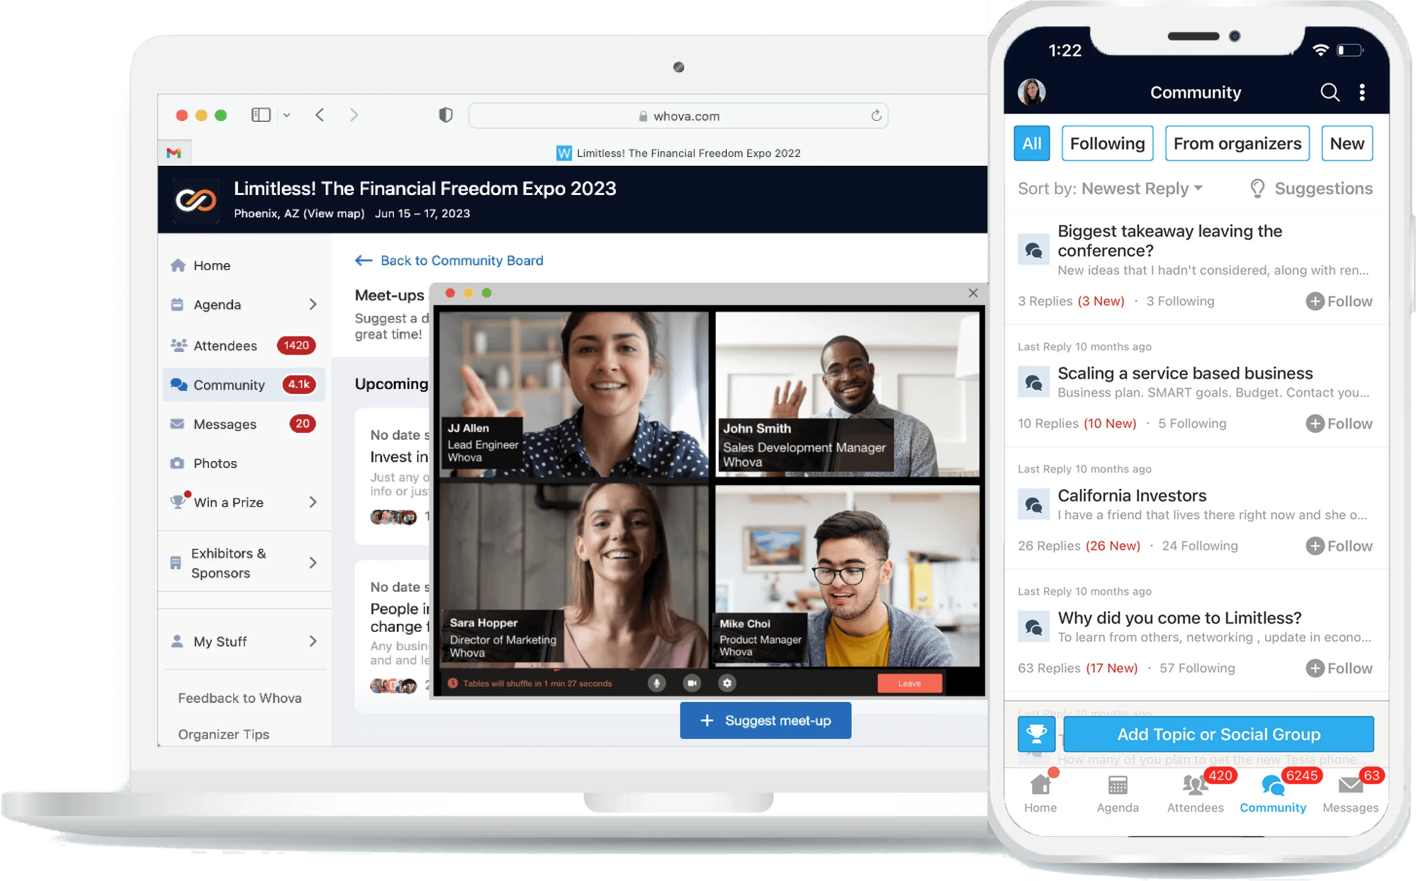The height and width of the screenshot is (881, 1419).
Task: Open Messages in sidebar menu
Action: [225, 424]
